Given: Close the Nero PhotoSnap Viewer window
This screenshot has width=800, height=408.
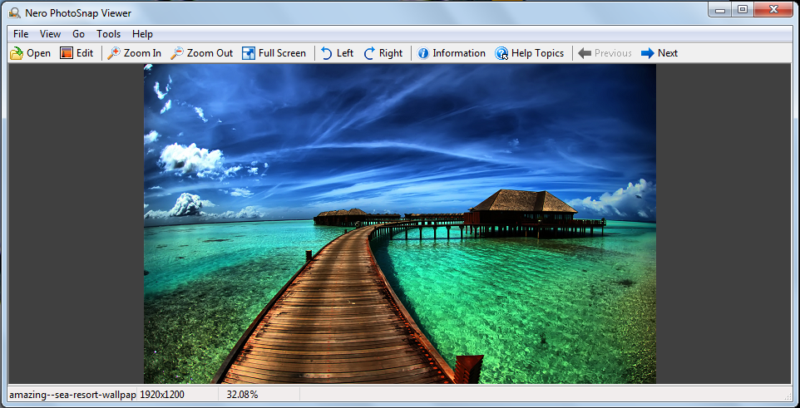Looking at the screenshot, I should click(x=773, y=9).
